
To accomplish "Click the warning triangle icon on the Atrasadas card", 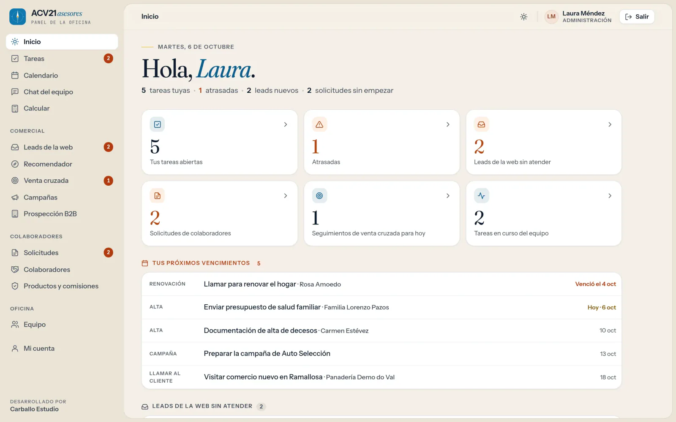I will pos(319,124).
